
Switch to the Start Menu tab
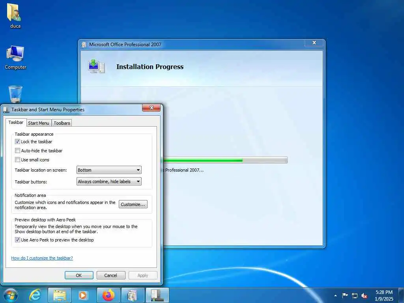point(39,123)
